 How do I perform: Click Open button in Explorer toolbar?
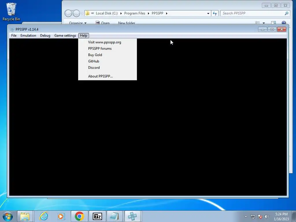[x=103, y=23]
